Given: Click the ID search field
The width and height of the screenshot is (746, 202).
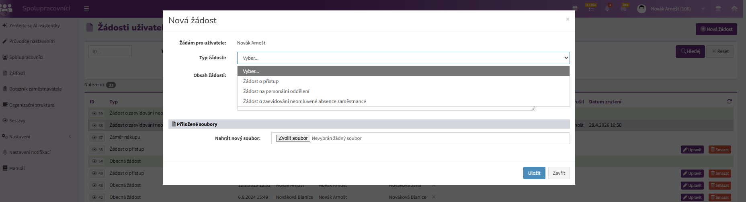Looking at the screenshot, I should [110, 51].
